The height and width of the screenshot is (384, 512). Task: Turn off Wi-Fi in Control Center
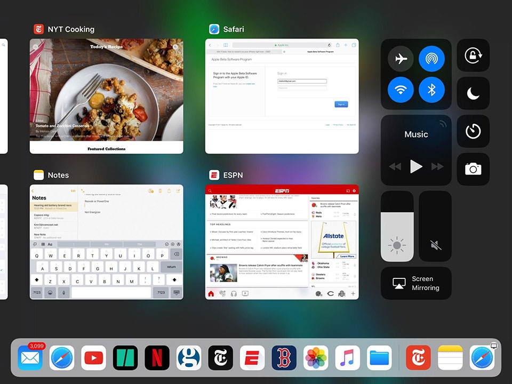401,90
